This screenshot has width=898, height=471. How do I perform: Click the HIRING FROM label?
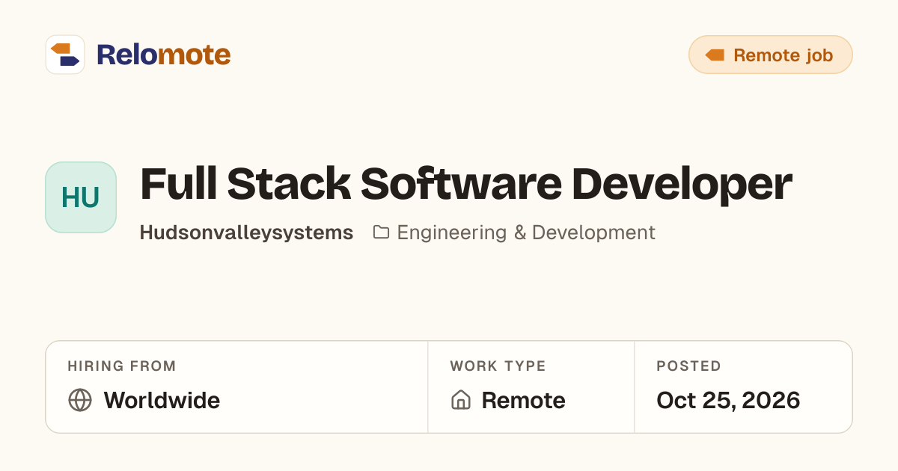pyautogui.click(x=122, y=366)
